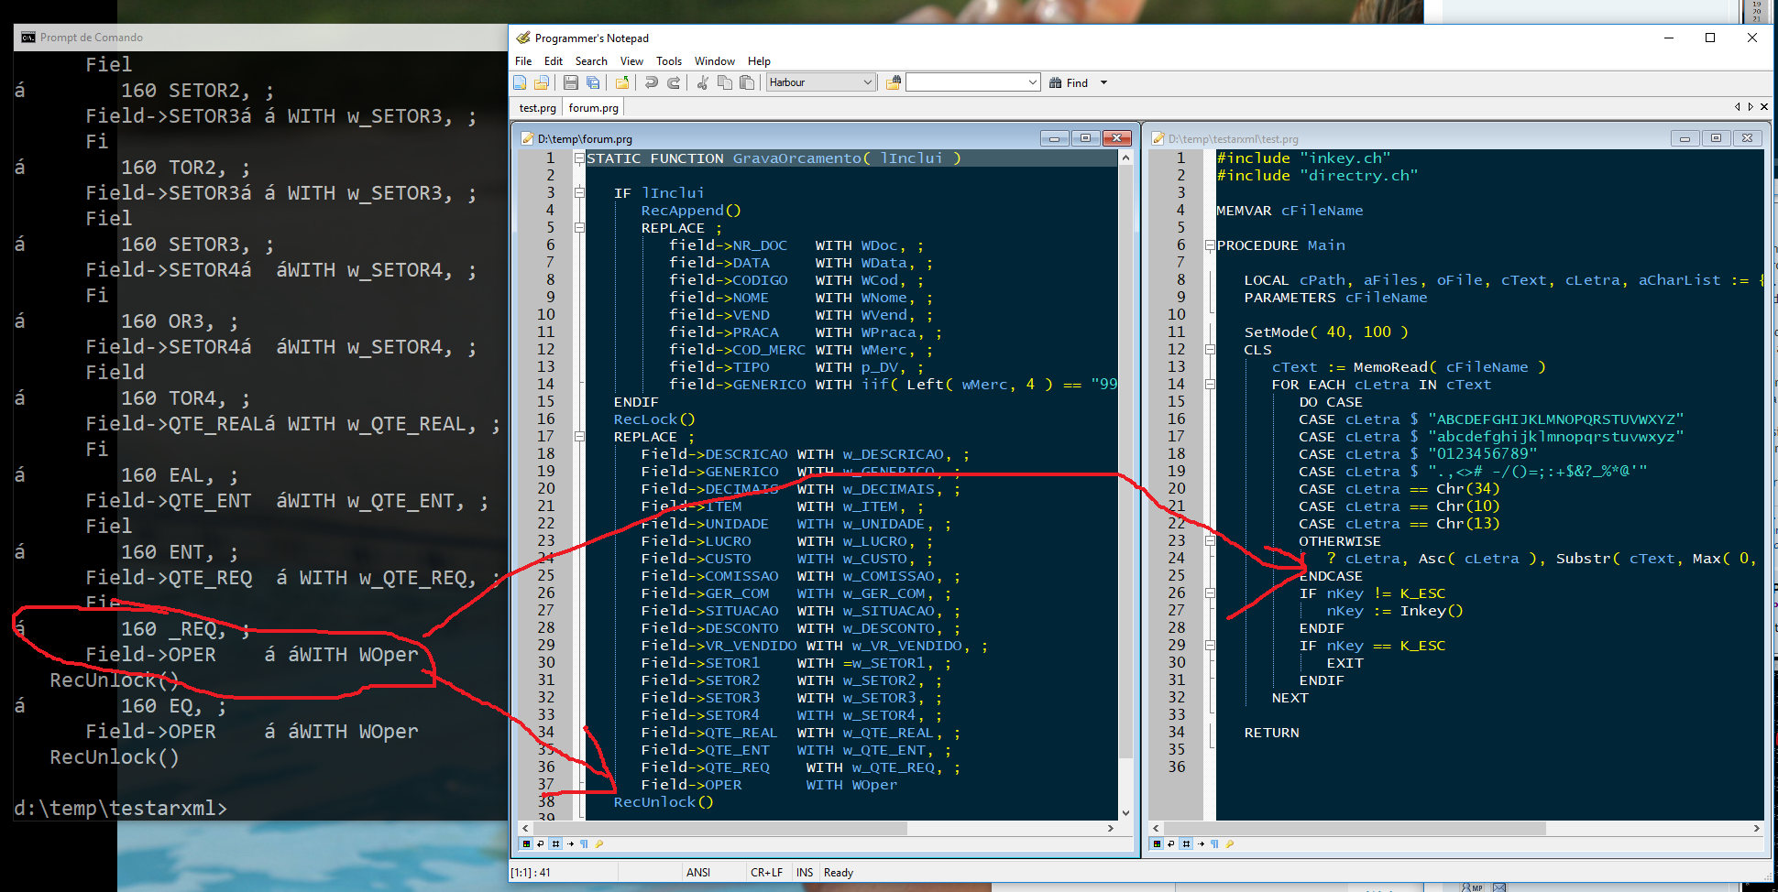The width and height of the screenshot is (1778, 892).
Task: Open the Harbour language scheme dropdown
Action: 821,83
